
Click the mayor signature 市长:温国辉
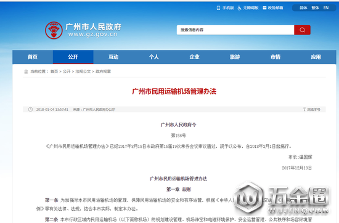pos(300,157)
